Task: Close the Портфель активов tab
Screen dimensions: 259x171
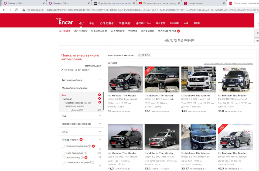Action: (x=134, y=3)
